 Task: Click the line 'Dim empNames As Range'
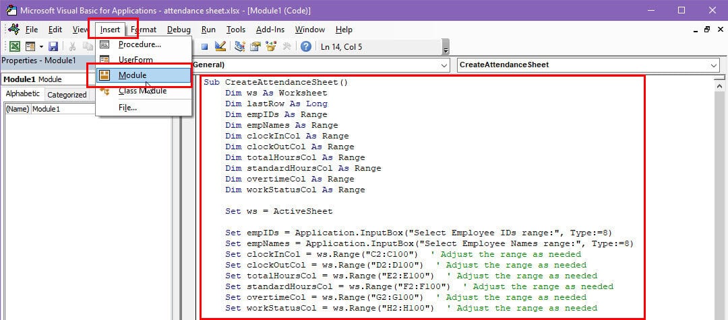click(x=281, y=125)
